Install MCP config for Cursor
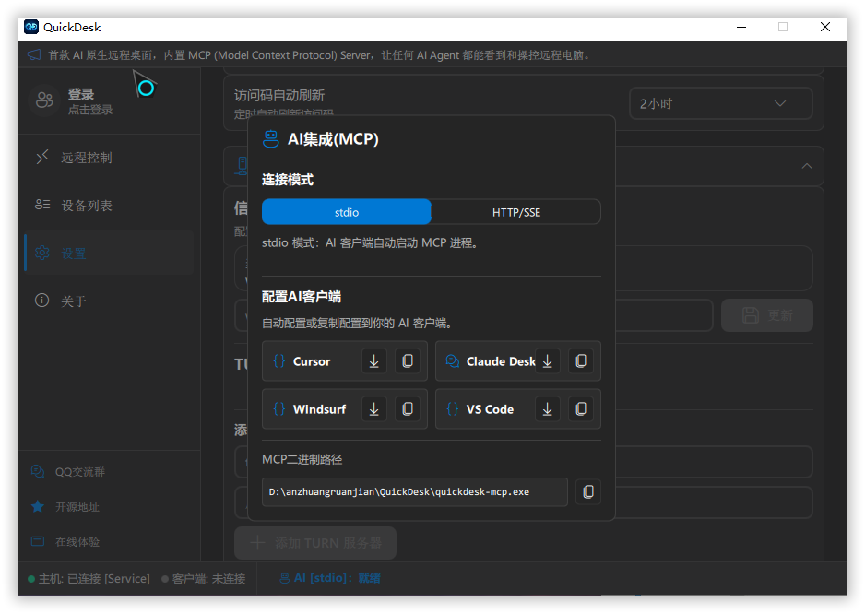The width and height of the screenshot is (865, 614). click(374, 361)
